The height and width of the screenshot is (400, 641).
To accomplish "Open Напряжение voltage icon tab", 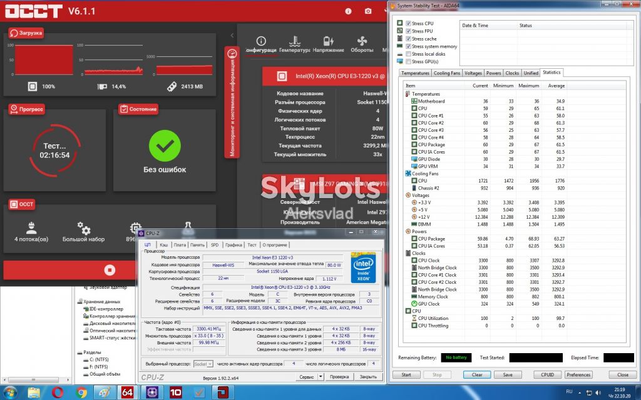I will (328, 44).
